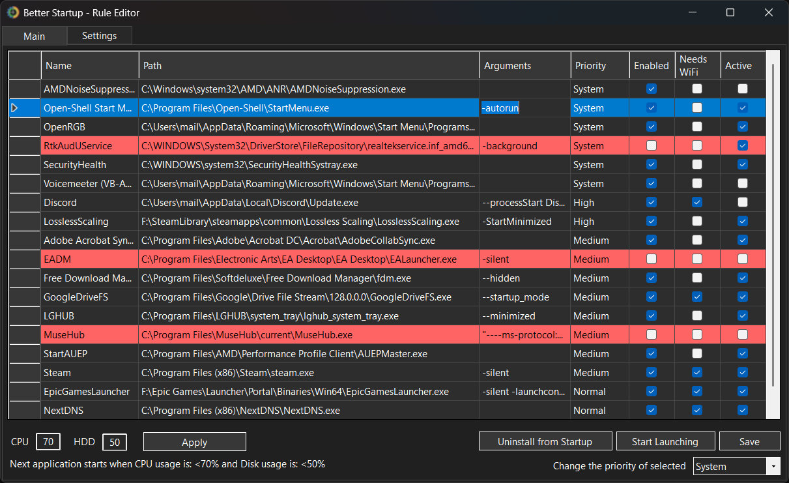
Task: Click the Better Startup app icon in title bar
Action: point(12,12)
